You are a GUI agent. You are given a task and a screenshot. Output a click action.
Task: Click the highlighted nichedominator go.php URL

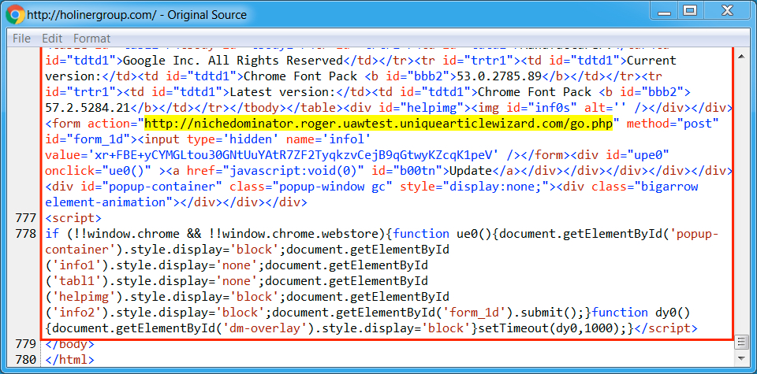click(378, 124)
